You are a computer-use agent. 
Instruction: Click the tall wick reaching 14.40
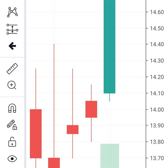pyautogui.click(x=54, y=101)
